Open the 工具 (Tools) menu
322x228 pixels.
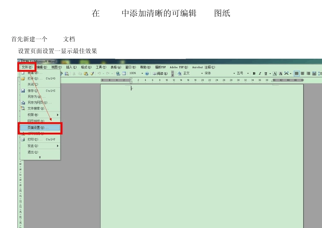[x=101, y=67]
